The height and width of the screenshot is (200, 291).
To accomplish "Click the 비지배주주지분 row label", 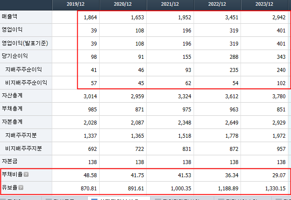I will coord(23,149).
